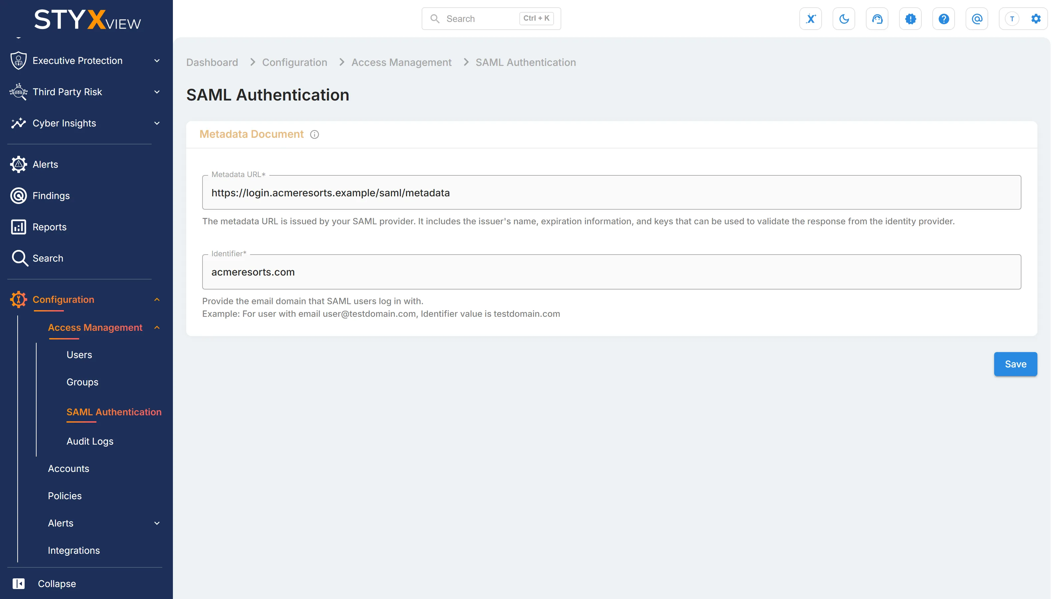Focus the top Search box
The width and height of the screenshot is (1064, 599).
[491, 19]
